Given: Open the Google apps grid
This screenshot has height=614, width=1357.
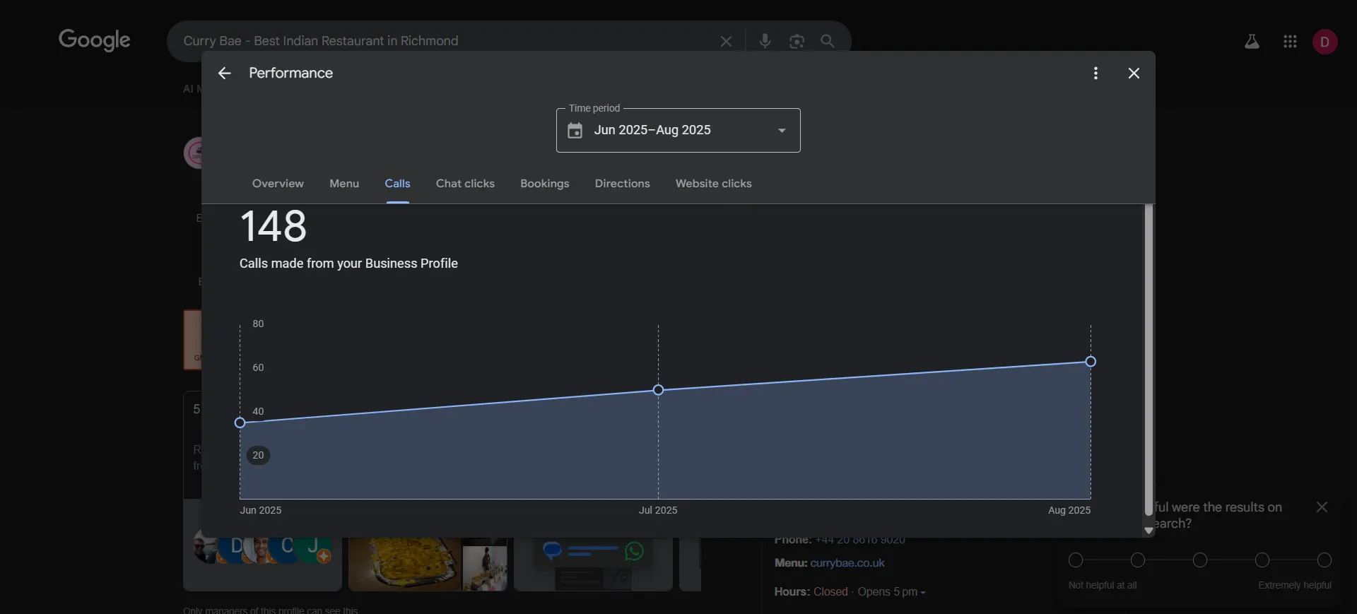Looking at the screenshot, I should coord(1290,42).
